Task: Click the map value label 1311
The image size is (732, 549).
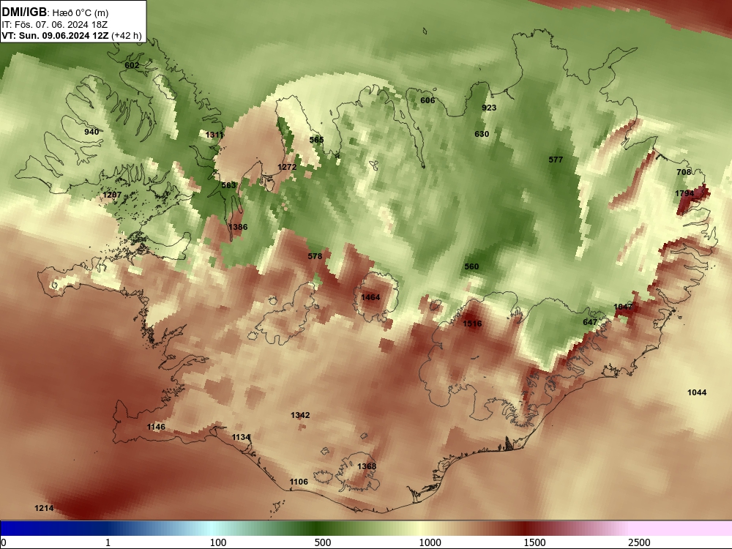Action: click(x=214, y=135)
